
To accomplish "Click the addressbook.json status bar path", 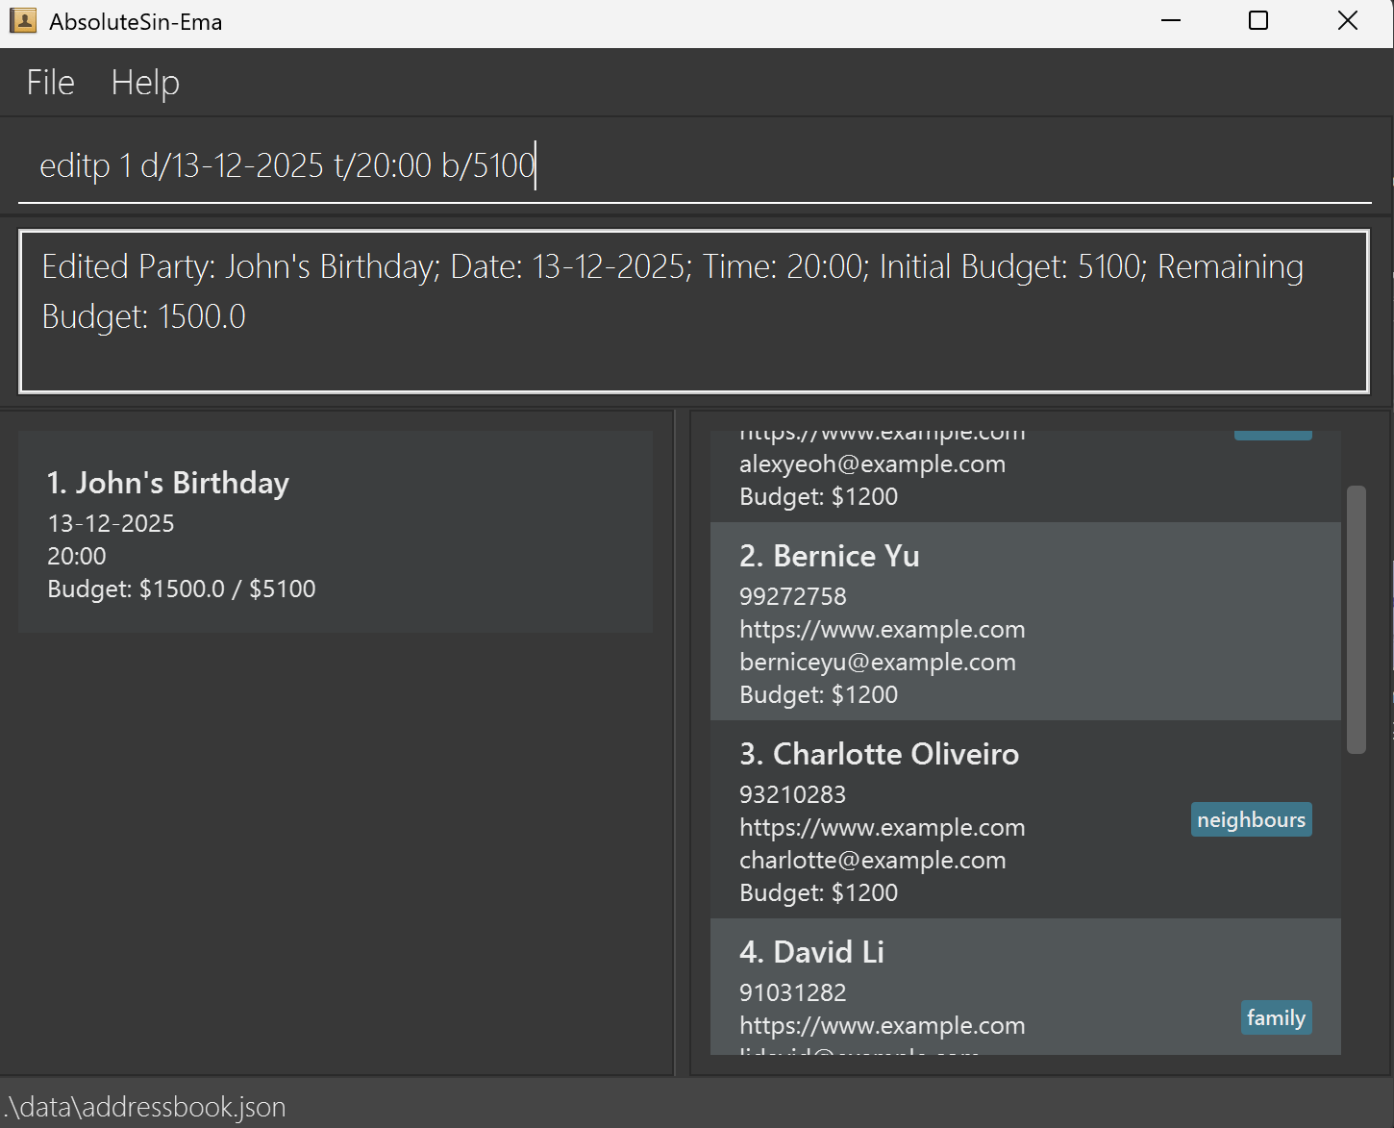I will point(142,1106).
